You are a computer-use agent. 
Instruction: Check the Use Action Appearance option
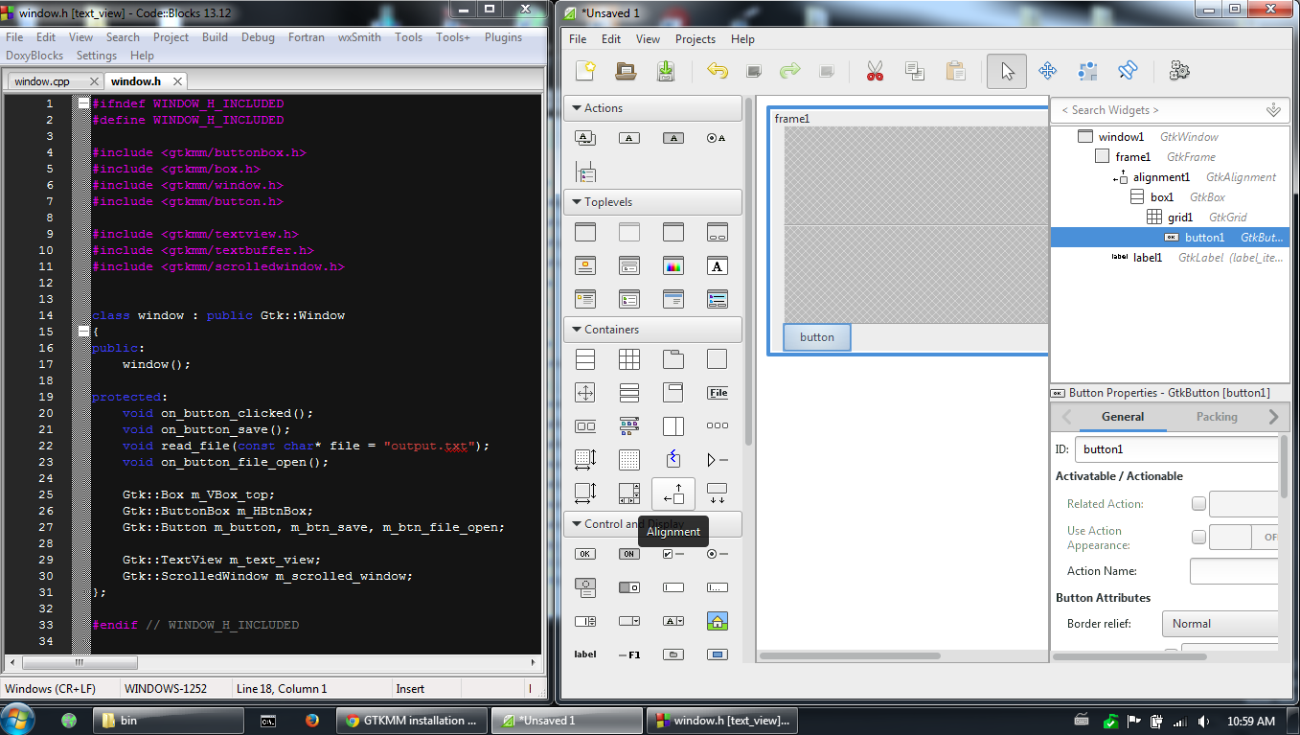pos(1198,537)
